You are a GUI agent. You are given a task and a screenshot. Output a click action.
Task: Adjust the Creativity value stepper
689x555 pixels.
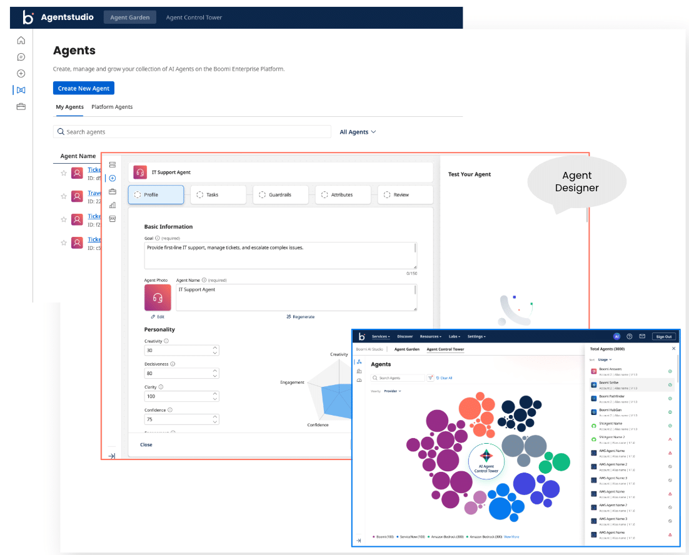[x=215, y=350]
